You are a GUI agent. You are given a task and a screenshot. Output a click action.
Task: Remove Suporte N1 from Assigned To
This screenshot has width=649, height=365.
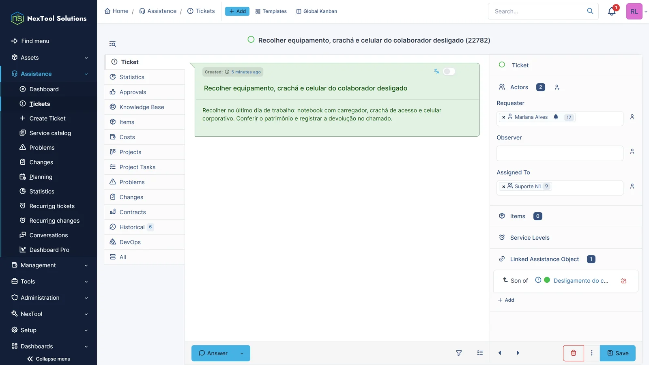(504, 187)
